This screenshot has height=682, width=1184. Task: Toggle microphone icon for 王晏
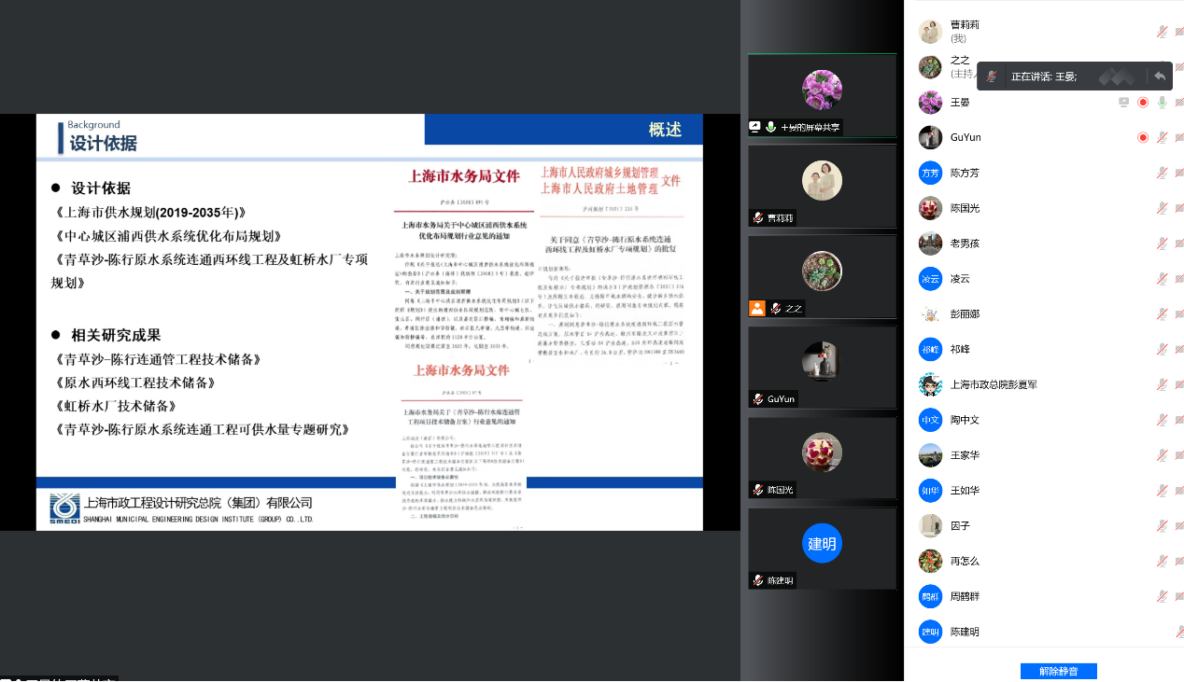(1162, 102)
